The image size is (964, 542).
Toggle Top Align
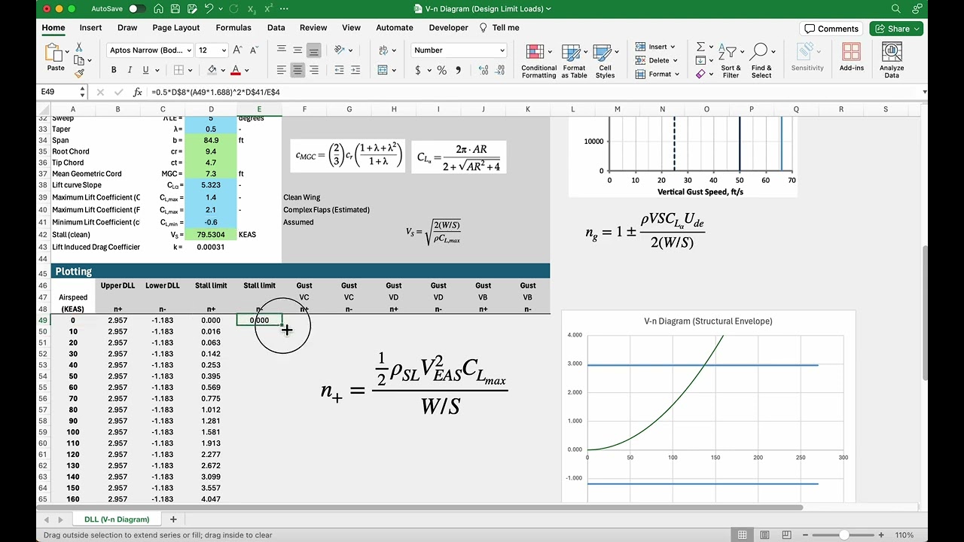(x=281, y=50)
